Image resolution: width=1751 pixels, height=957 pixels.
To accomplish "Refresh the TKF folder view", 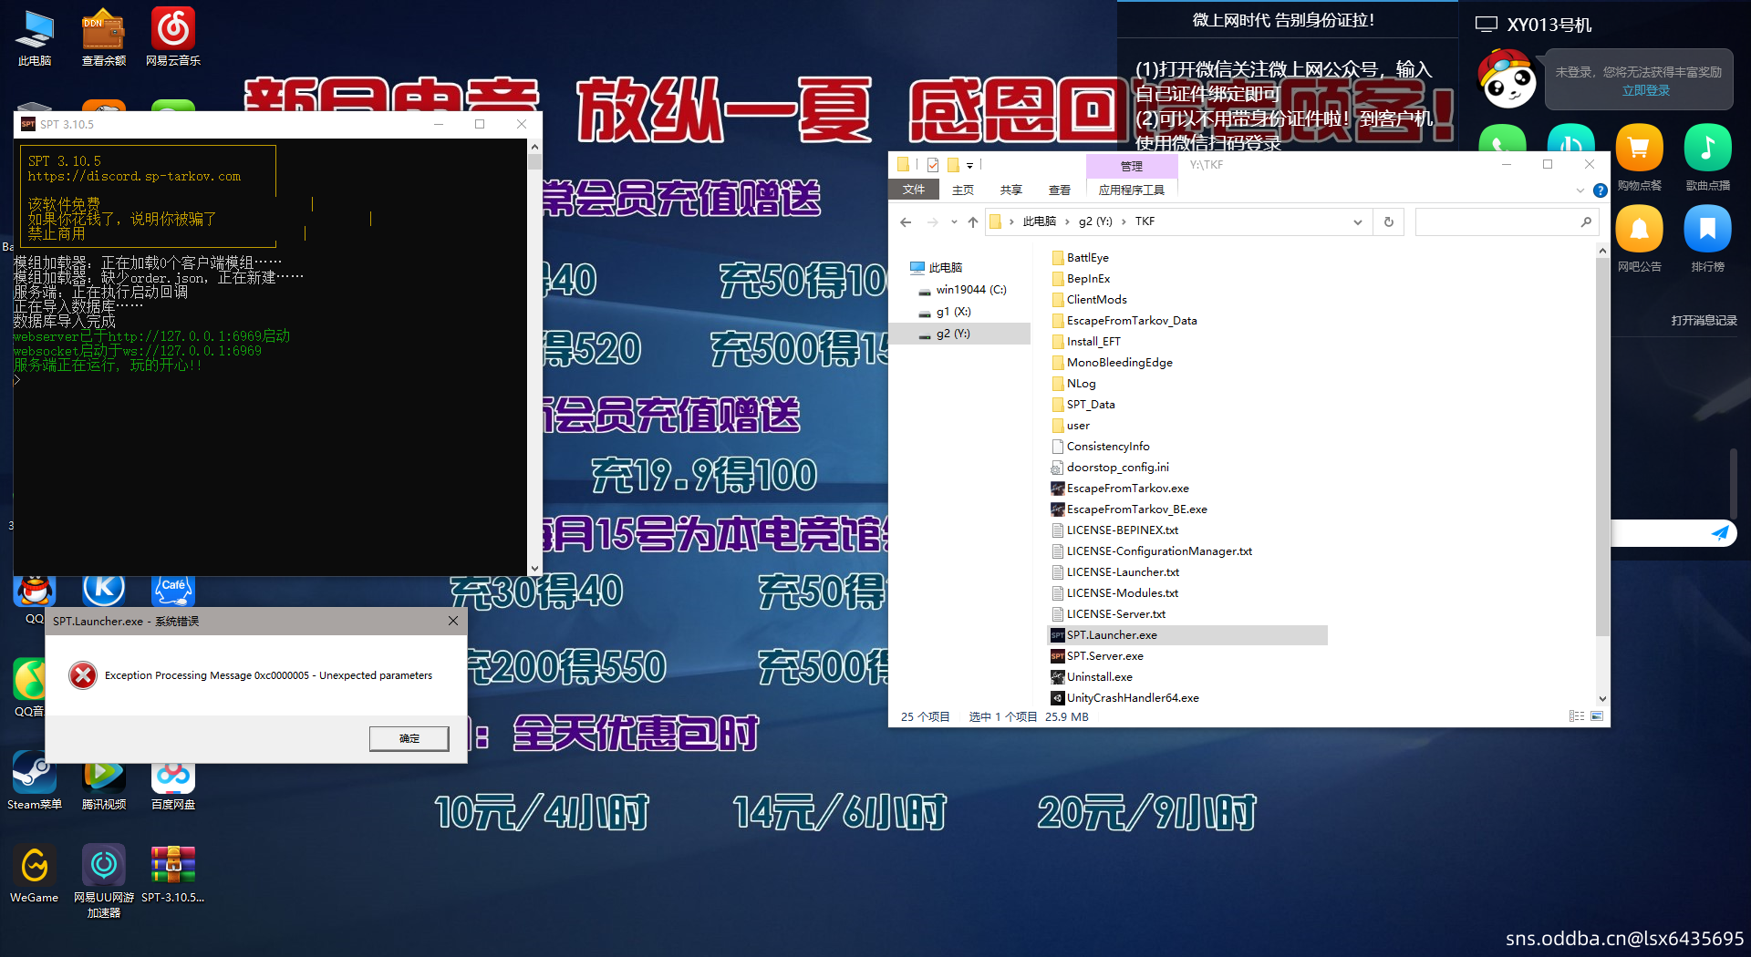I will coord(1389,221).
